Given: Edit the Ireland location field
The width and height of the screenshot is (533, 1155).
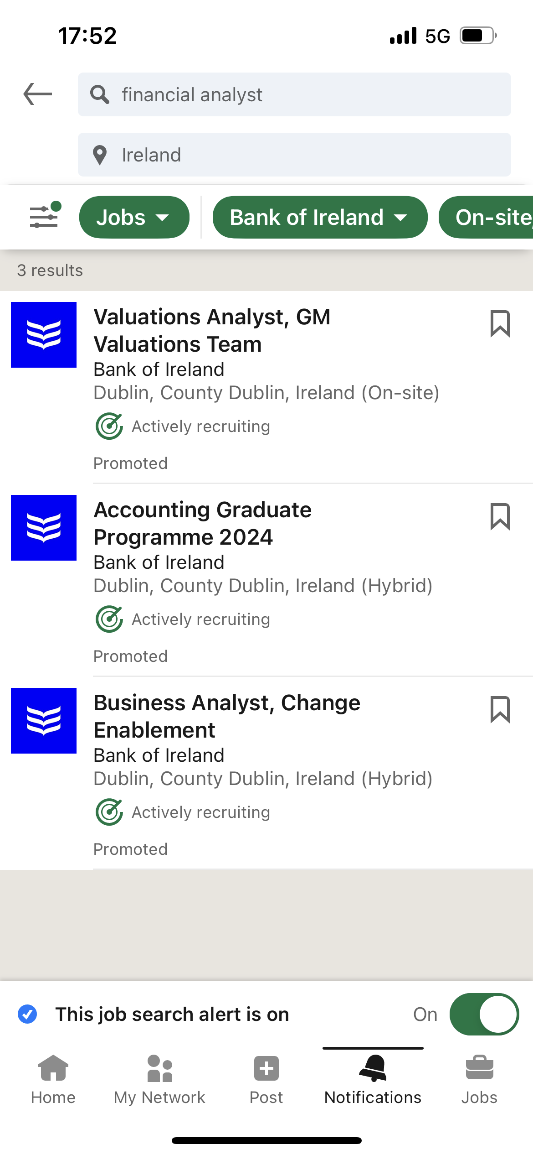Looking at the screenshot, I should pyautogui.click(x=294, y=155).
